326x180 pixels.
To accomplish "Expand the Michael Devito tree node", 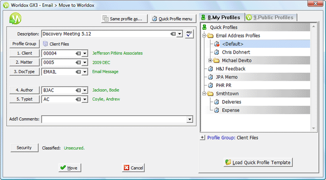I will (x=210, y=60).
